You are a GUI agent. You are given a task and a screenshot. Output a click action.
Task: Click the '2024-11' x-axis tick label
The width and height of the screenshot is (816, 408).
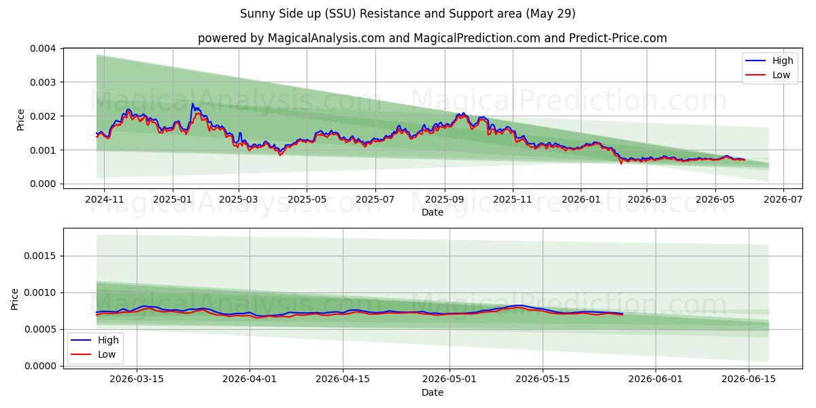[x=104, y=200]
